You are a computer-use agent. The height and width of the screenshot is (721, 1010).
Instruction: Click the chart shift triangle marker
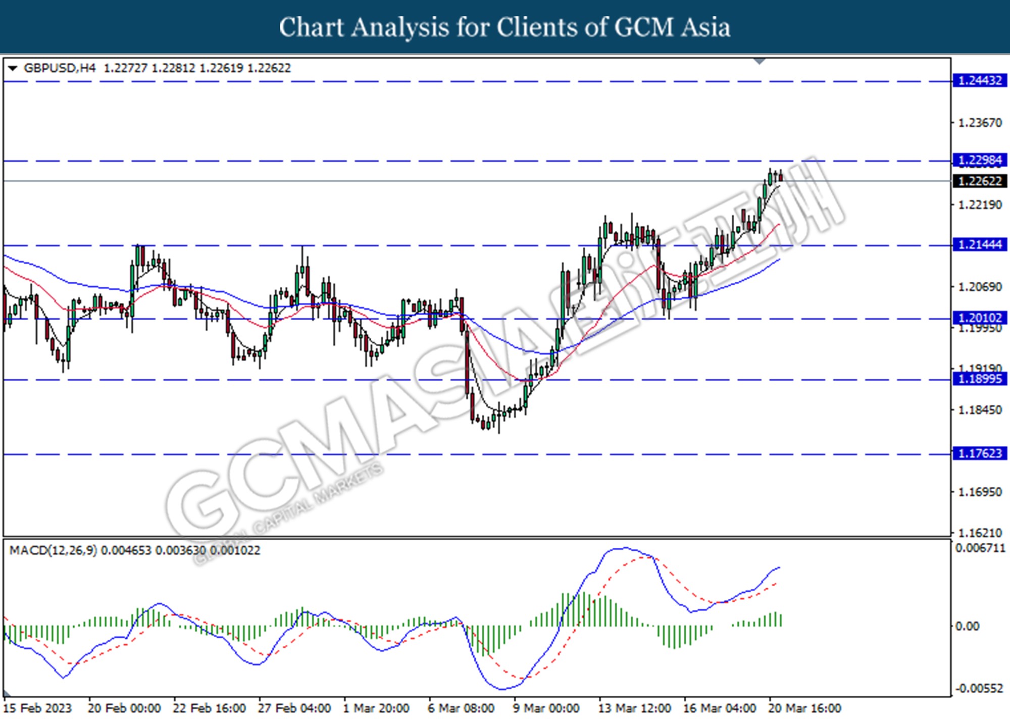(759, 62)
